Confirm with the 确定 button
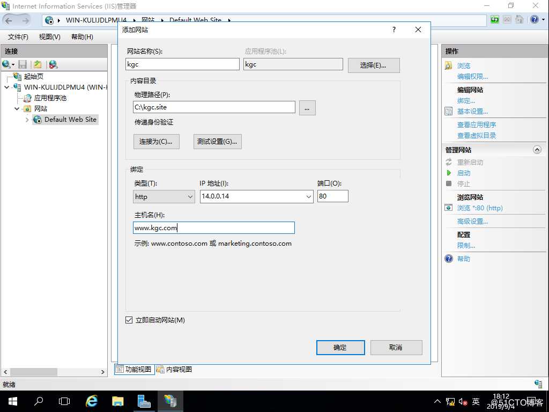The image size is (549, 412). tap(340, 348)
